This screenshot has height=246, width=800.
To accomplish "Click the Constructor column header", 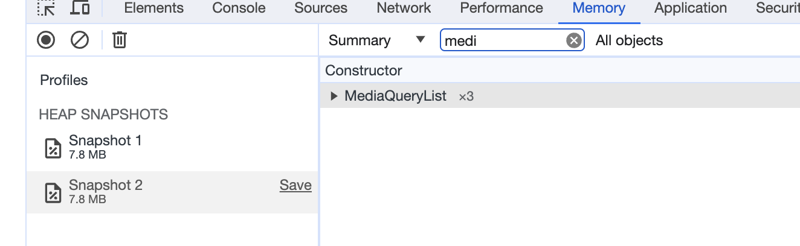I will [x=364, y=71].
